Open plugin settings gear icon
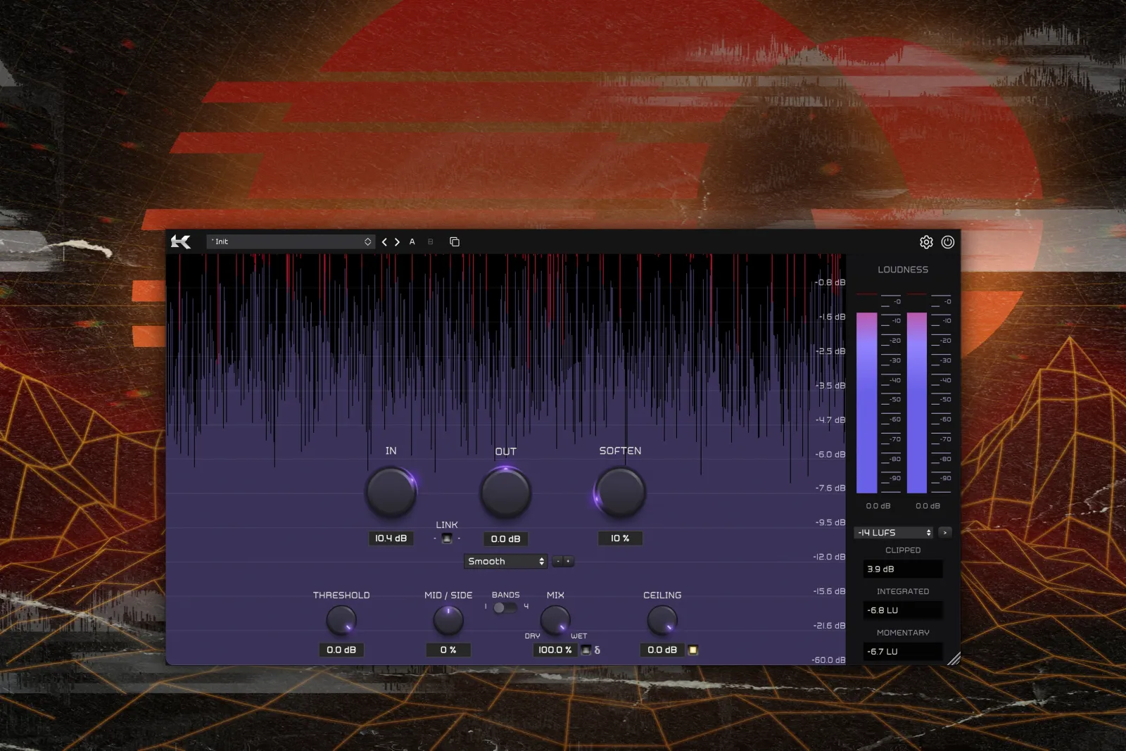1126x751 pixels. pyautogui.click(x=926, y=242)
